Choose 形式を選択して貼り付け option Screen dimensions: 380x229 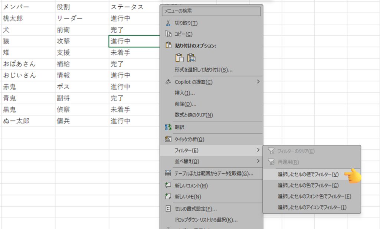pos(203,69)
